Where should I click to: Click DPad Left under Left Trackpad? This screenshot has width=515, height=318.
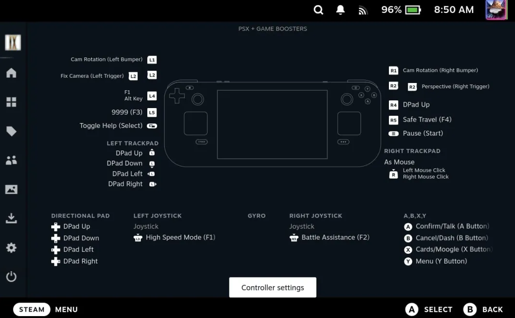[128, 174]
